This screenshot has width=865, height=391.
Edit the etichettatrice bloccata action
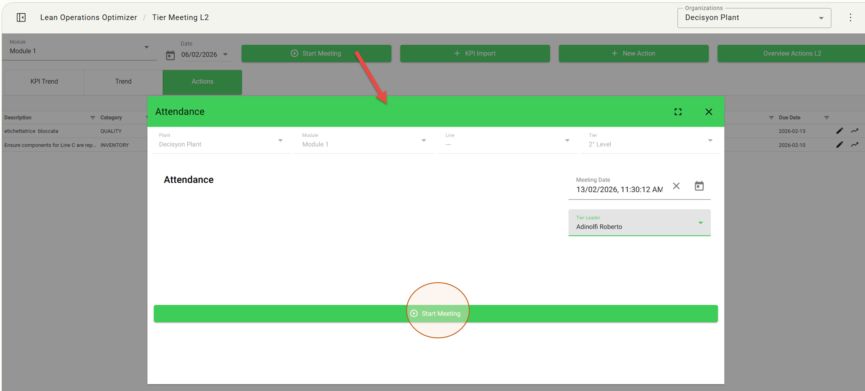pos(839,131)
